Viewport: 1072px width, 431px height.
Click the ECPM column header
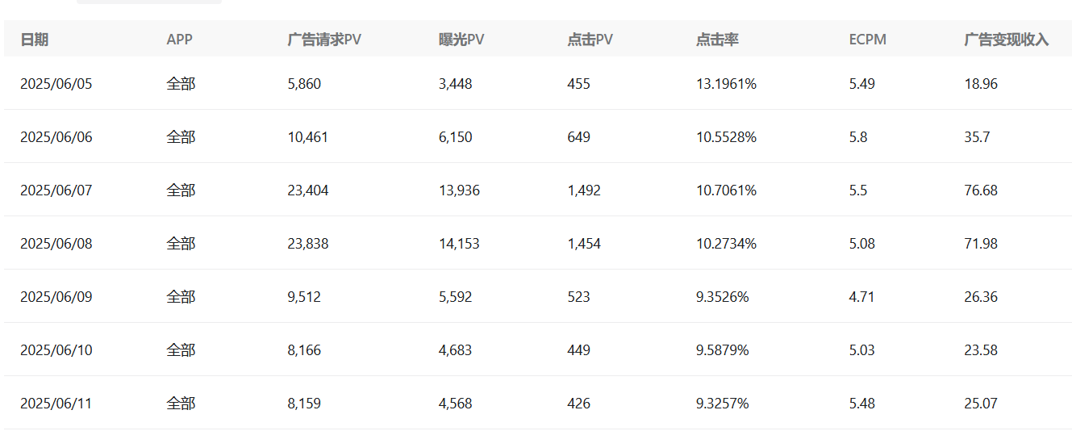click(x=867, y=40)
